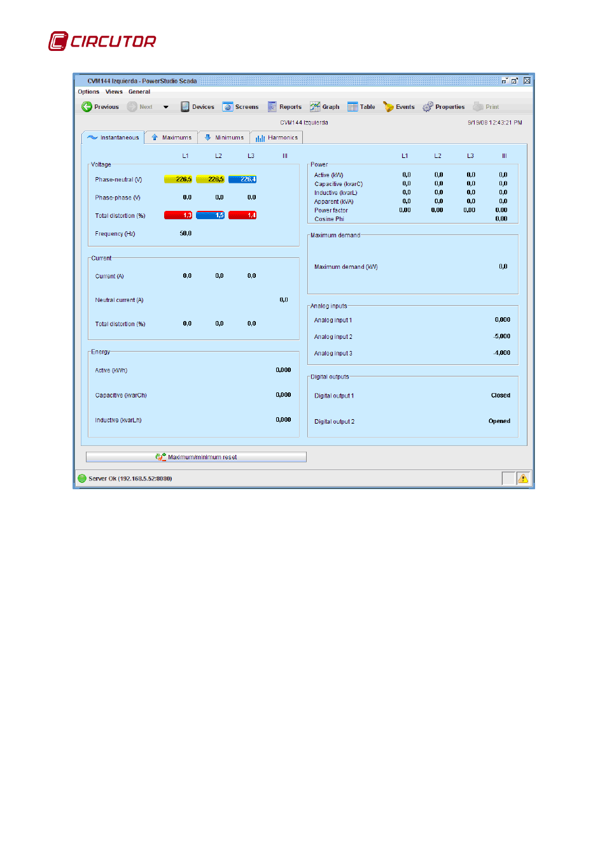Open the Views menu
Image resolution: width=607 pixels, height=860 pixels.
[114, 92]
